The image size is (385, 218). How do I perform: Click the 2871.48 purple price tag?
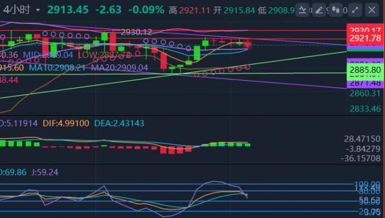click(365, 83)
